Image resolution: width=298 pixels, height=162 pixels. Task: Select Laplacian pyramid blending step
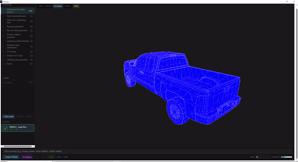click(18, 41)
